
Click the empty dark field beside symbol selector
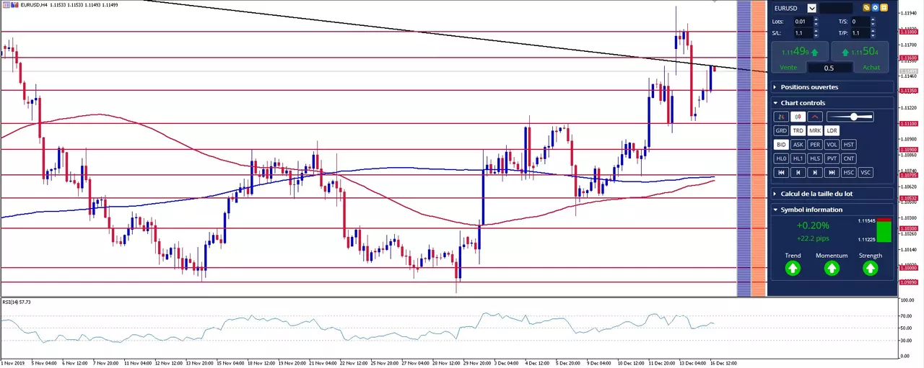tap(836, 8)
